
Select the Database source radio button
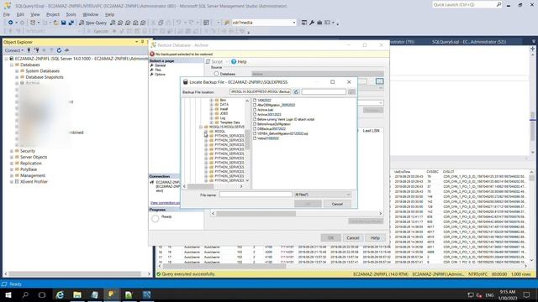click(x=216, y=74)
